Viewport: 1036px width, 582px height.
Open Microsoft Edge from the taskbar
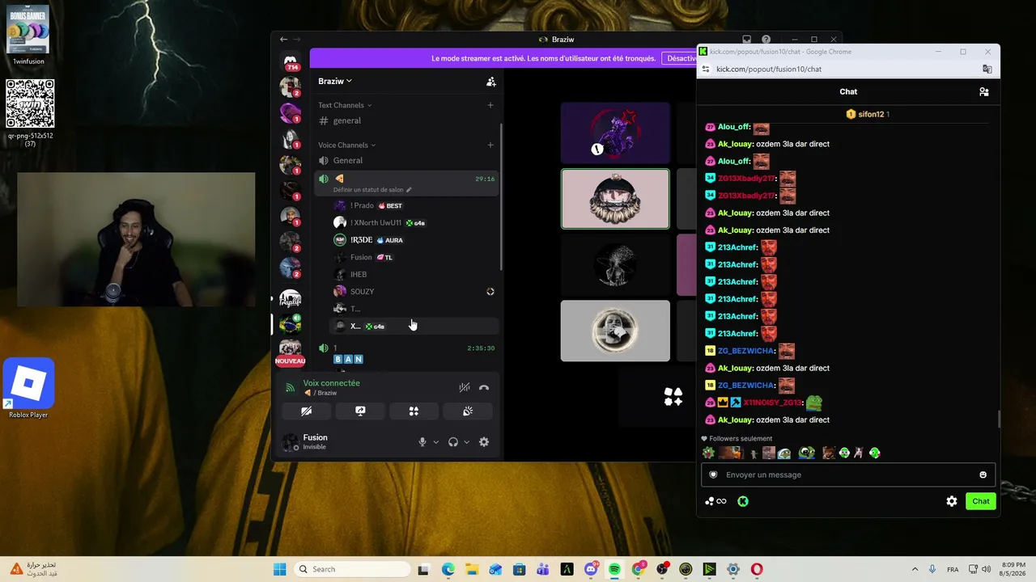pos(448,570)
